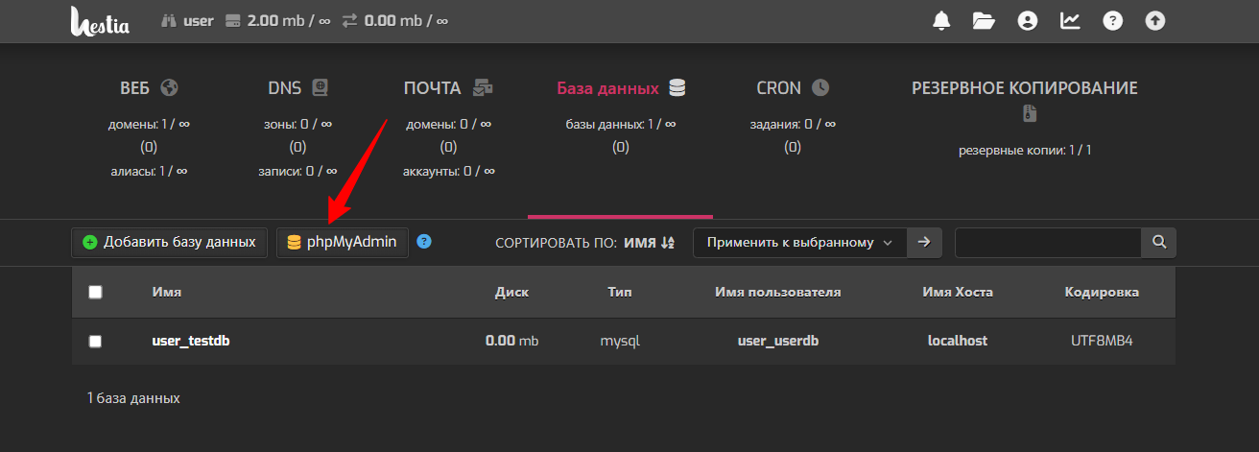Check the user_testdb row checkbox
1259x452 pixels.
click(x=95, y=341)
